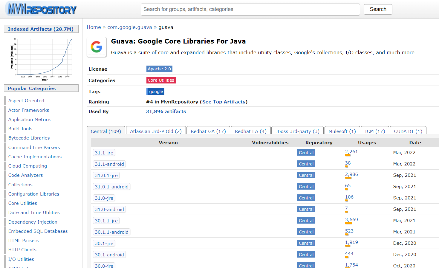The width and height of the screenshot is (439, 268).
Task: Switch to Redhat EA (4) tab
Action: [x=251, y=131]
